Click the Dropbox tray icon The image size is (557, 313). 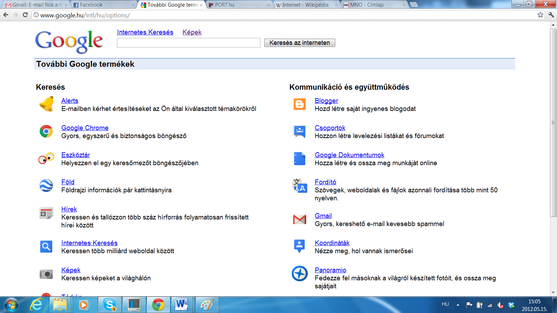coord(511,305)
